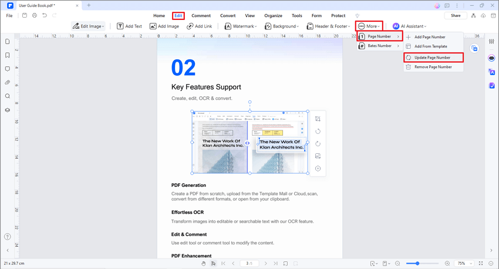Viewport: 499px width, 269px height.
Task: Select Remove Page Number from submenu
Action: [x=433, y=67]
